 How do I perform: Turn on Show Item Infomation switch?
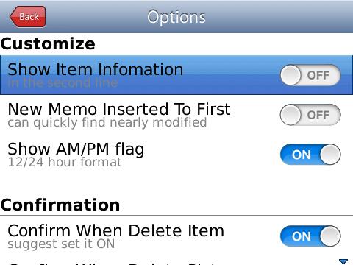310,75
